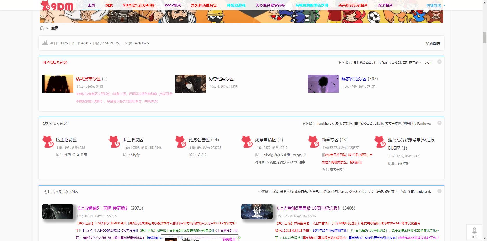487x241 pixels.
Task: Open the 快捷导航 dropdown
Action: [435, 5]
